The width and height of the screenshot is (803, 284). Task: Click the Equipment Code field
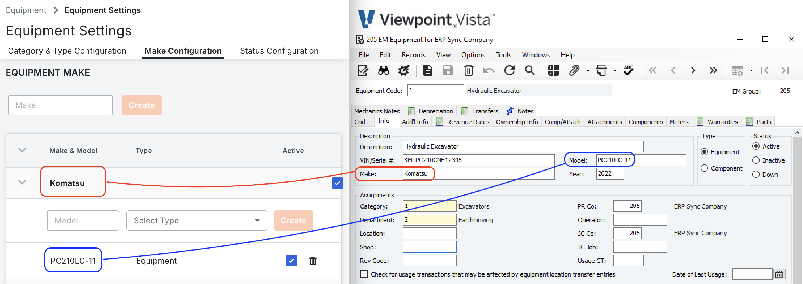coord(435,90)
